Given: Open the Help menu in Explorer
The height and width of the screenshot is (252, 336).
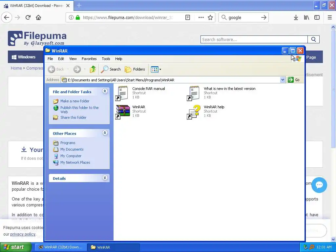Looking at the screenshot, I should pyautogui.click(x=118, y=59).
